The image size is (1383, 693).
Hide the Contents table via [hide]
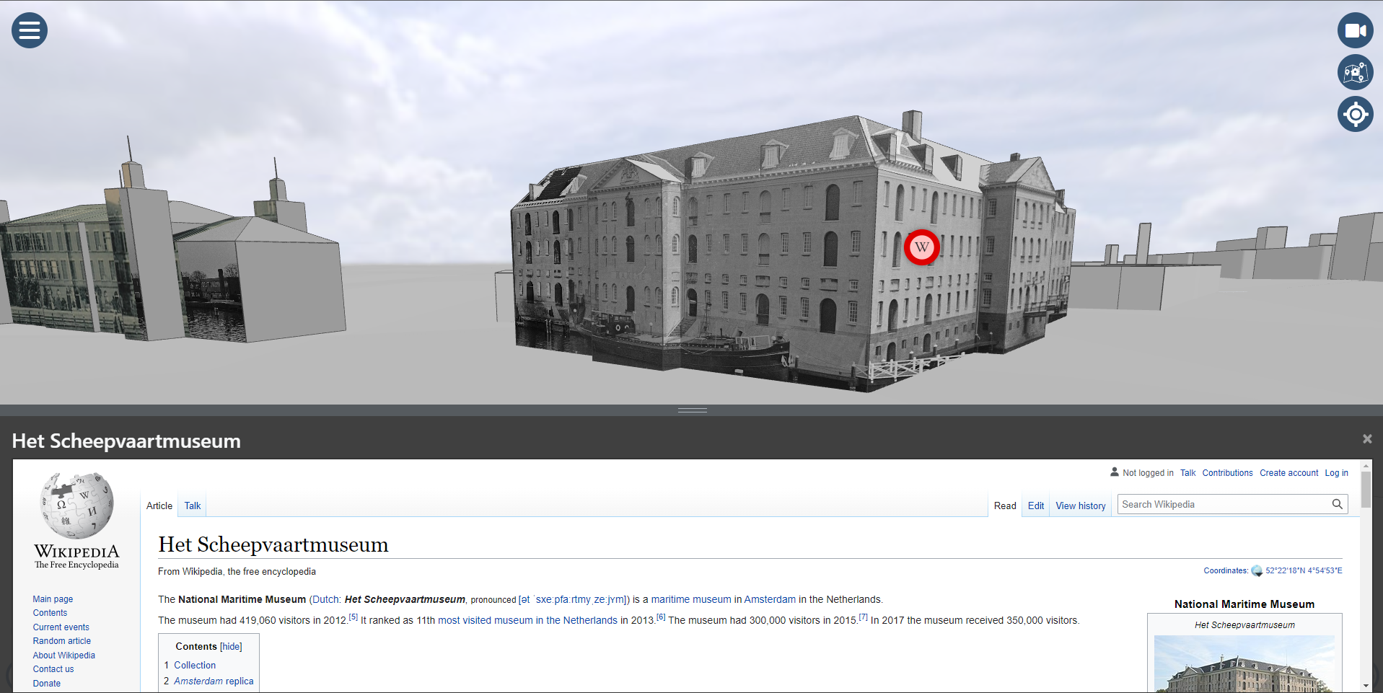point(231,647)
